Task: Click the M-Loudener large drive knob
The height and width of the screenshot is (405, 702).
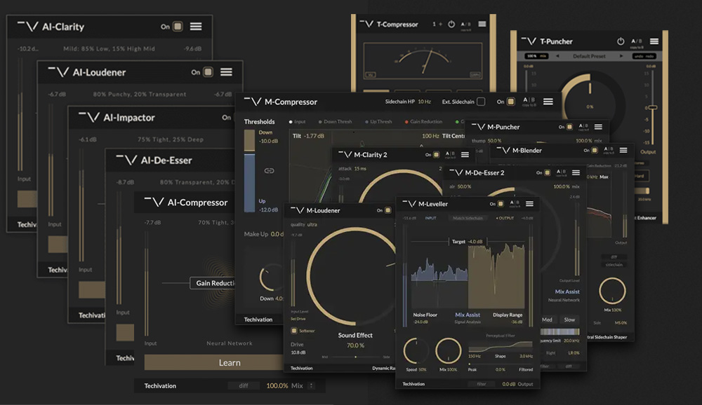Action: (352, 276)
